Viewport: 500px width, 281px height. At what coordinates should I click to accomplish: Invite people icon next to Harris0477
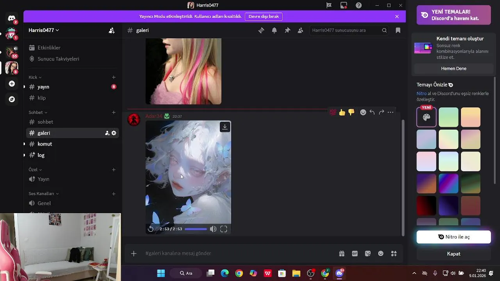pos(112,30)
